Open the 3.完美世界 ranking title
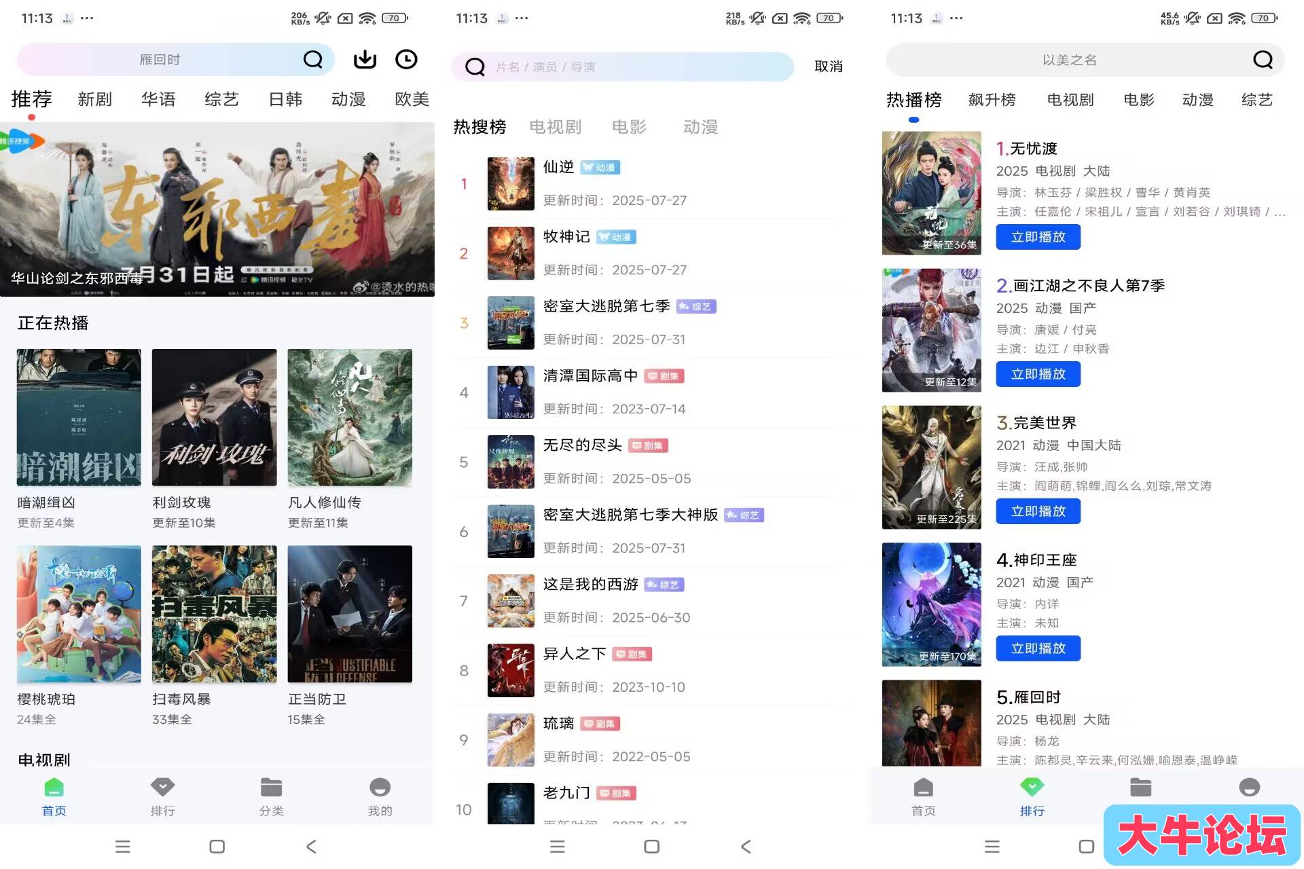Image resolution: width=1304 pixels, height=869 pixels. click(1036, 423)
